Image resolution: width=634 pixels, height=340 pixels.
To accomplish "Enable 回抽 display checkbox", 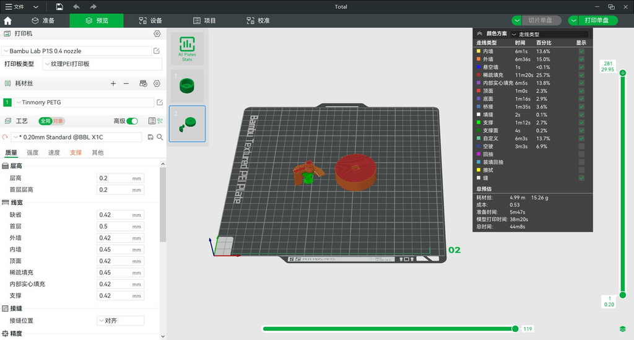I will pyautogui.click(x=581, y=154).
